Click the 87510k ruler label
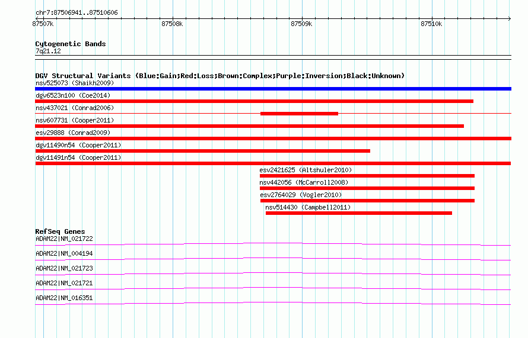Screen dimensions: 528x338 431,24
